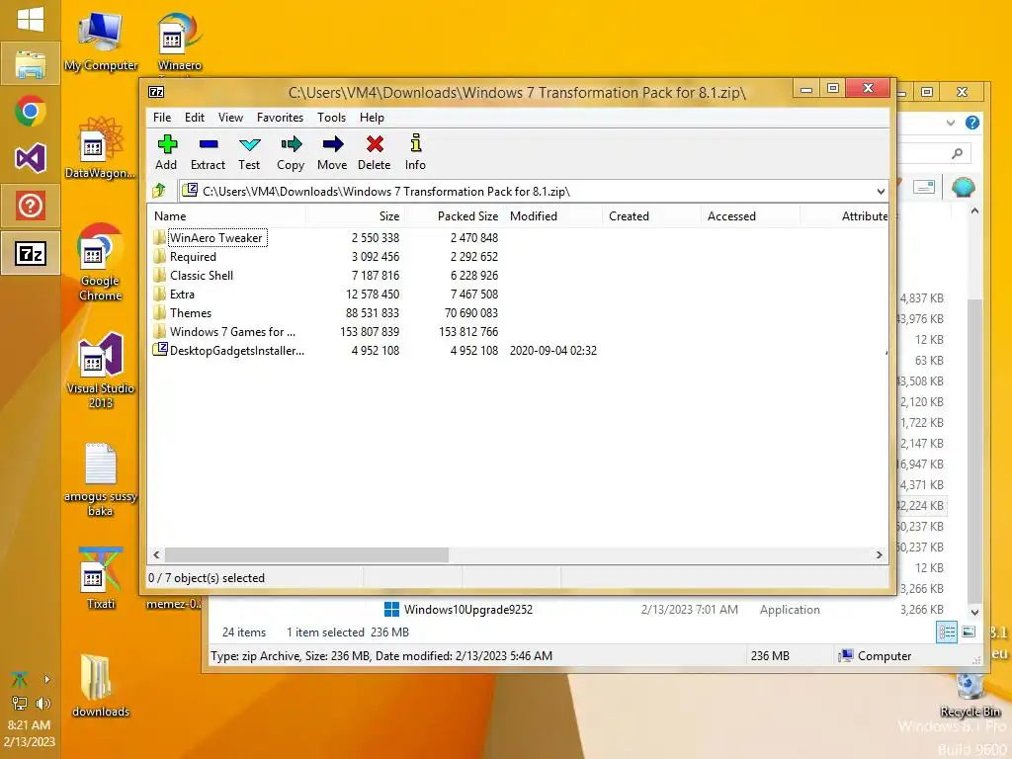Viewport: 1012px width, 759px height.
Task: Click network tray icon
Action: 20,703
